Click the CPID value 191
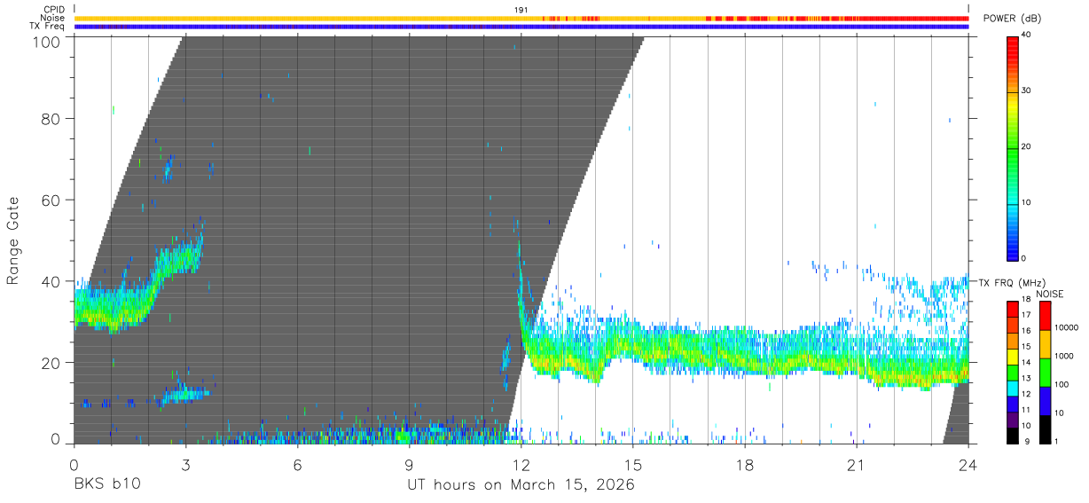This screenshot has width=1089, height=503. [x=521, y=9]
